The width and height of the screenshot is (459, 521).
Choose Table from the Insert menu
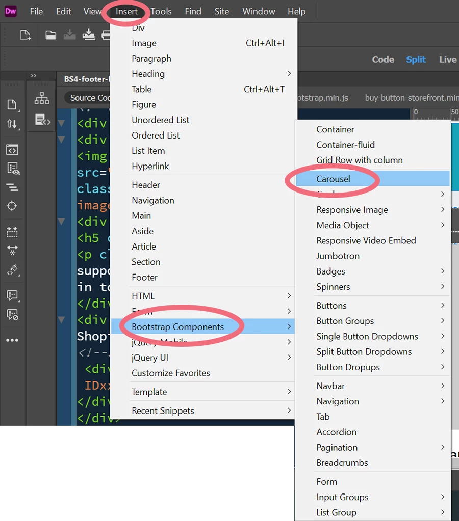(203, 89)
